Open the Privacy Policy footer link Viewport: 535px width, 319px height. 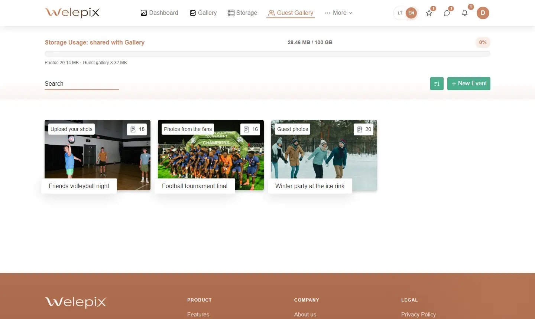[x=418, y=314]
